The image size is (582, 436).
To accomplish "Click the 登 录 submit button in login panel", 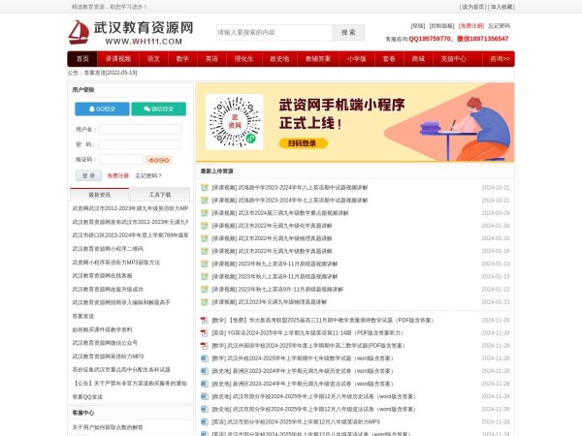I will click(x=87, y=175).
